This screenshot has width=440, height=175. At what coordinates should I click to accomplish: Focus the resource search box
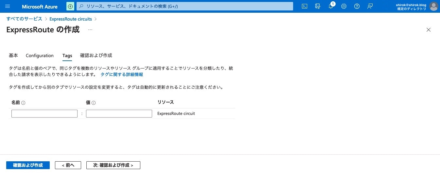[x=185, y=6]
